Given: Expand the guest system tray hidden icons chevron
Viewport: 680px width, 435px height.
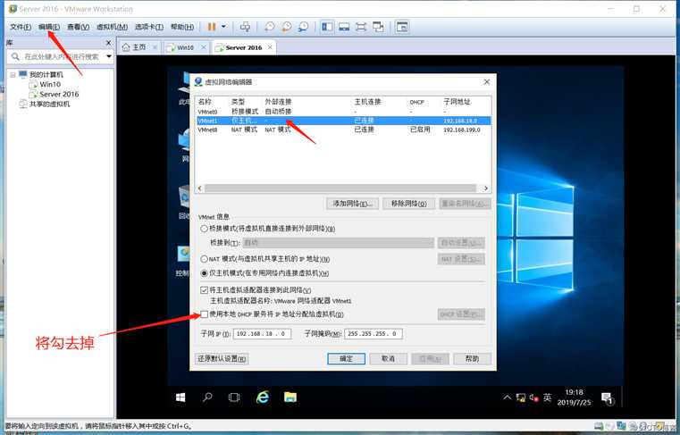Looking at the screenshot, I should click(507, 397).
